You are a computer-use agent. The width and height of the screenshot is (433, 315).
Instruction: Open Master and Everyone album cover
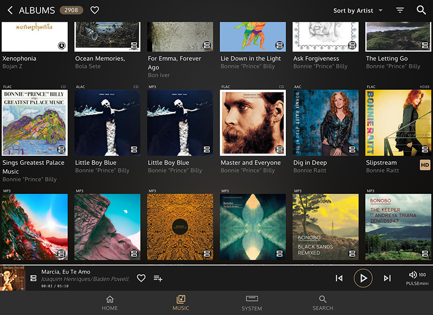[x=252, y=123]
